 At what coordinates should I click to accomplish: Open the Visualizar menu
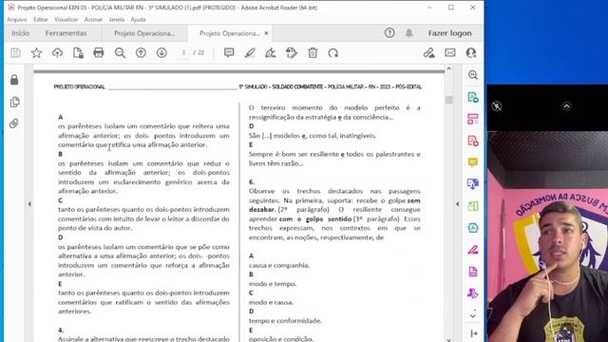[66, 19]
